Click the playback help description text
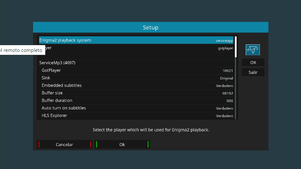This screenshot has height=169, width=301. click(x=151, y=130)
